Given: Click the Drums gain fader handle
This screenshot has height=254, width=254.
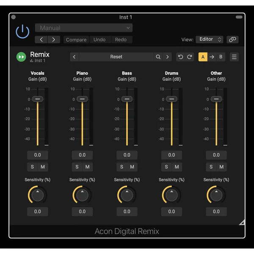Looking at the screenshot, I should click(172, 99).
